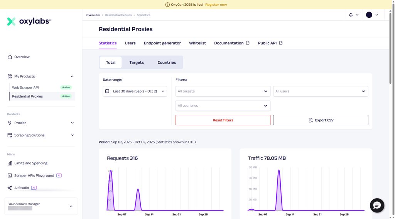Collapse the My Products section
This screenshot has height=219, width=395.
click(x=72, y=76)
